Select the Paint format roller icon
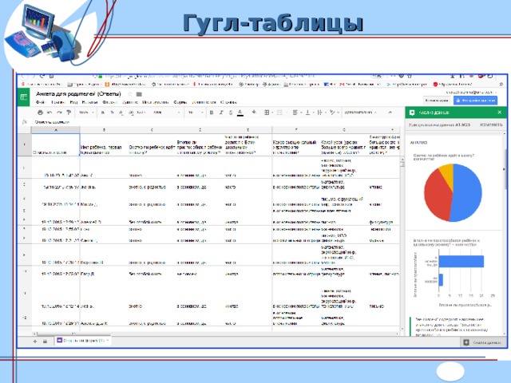Screen dimensions: 511x383 pyautogui.click(x=69, y=113)
